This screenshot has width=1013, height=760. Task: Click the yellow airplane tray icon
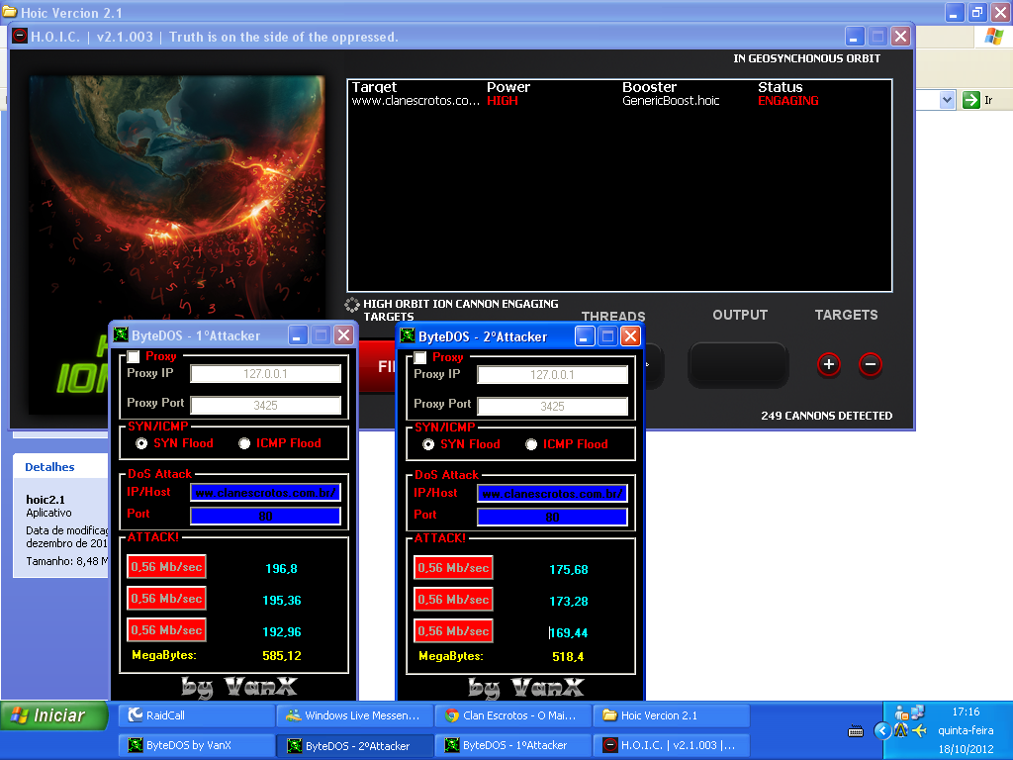[920, 731]
